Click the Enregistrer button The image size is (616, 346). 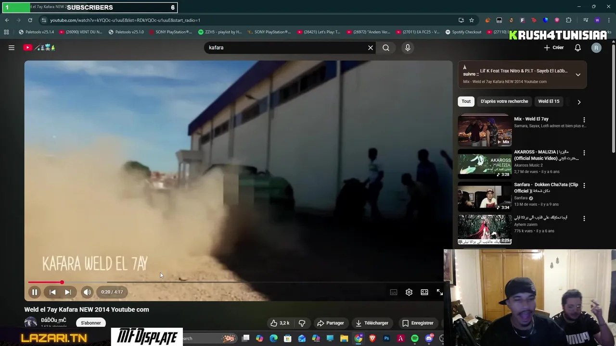pyautogui.click(x=418, y=323)
